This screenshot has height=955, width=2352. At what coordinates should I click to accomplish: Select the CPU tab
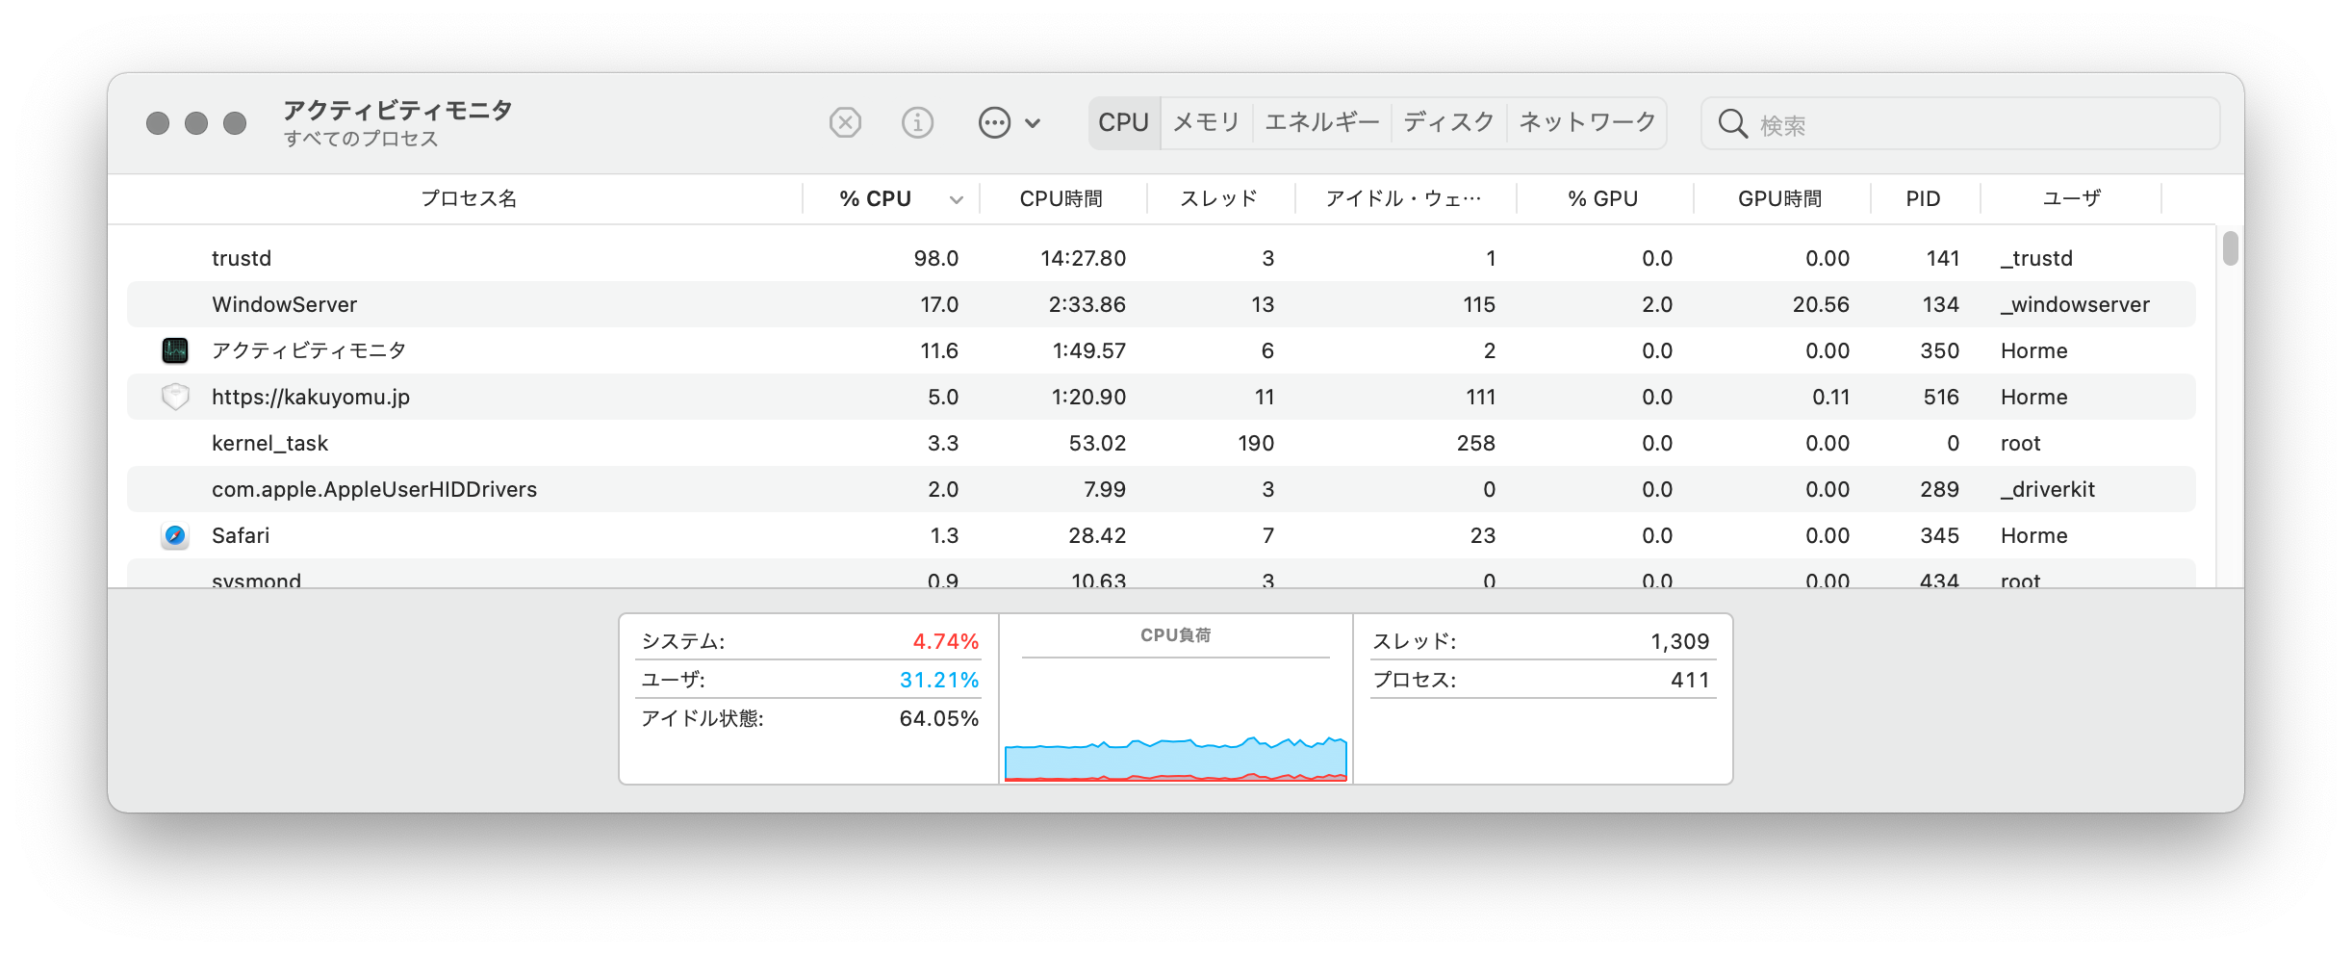tap(1124, 122)
